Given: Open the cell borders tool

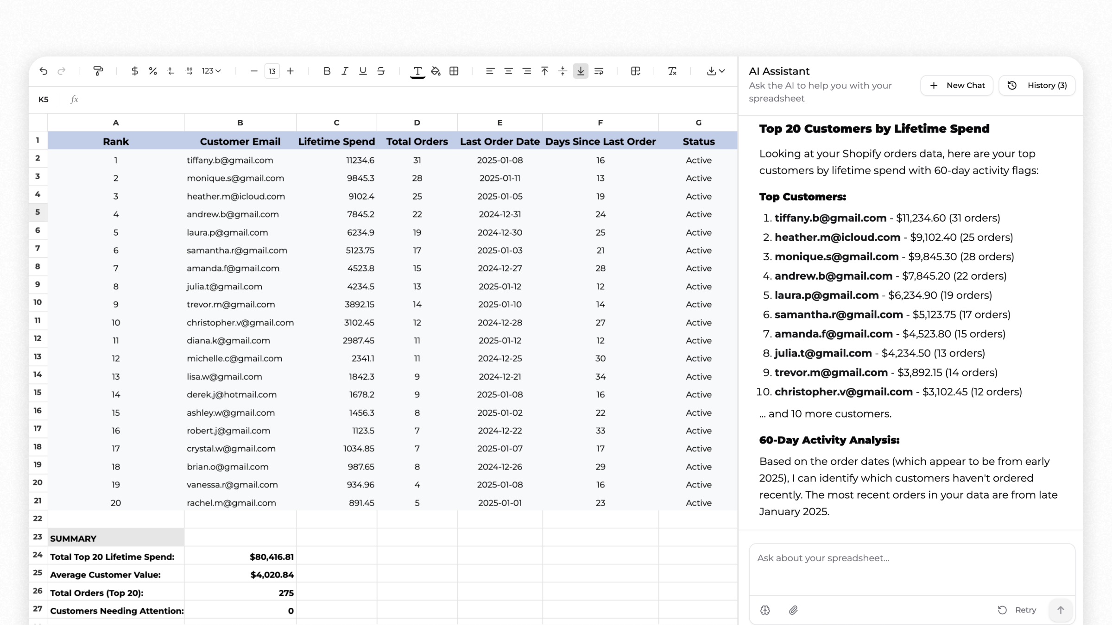Looking at the screenshot, I should pyautogui.click(x=454, y=71).
